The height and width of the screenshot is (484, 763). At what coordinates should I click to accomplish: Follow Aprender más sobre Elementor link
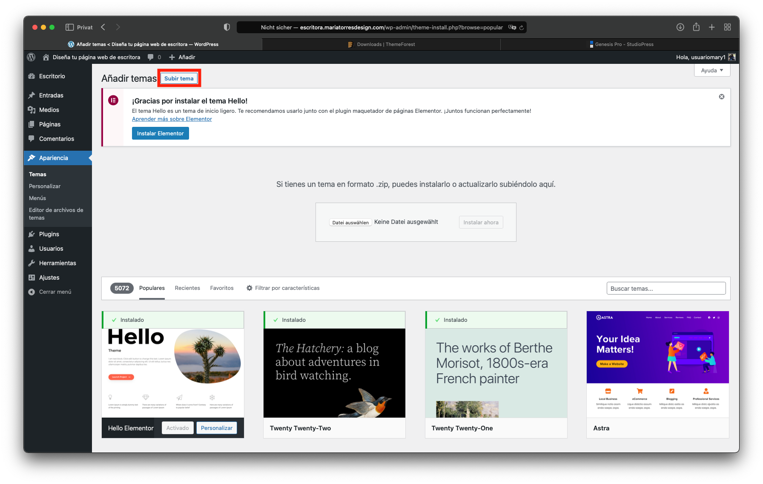tap(172, 119)
